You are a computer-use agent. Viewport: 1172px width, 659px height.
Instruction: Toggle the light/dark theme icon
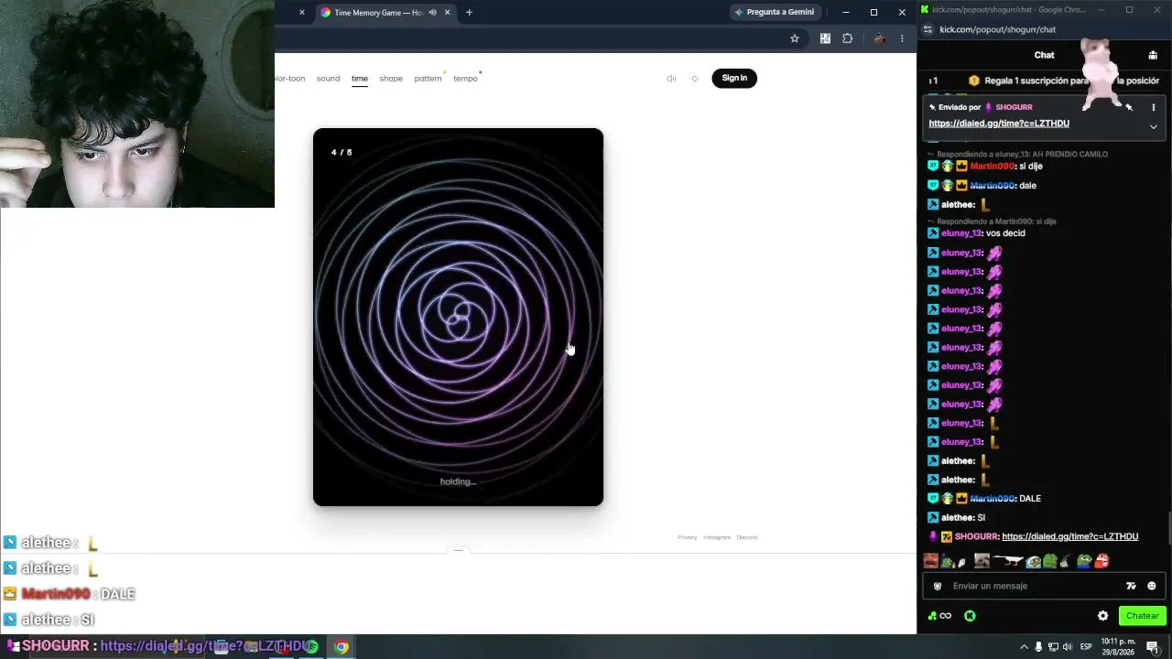[x=694, y=79]
